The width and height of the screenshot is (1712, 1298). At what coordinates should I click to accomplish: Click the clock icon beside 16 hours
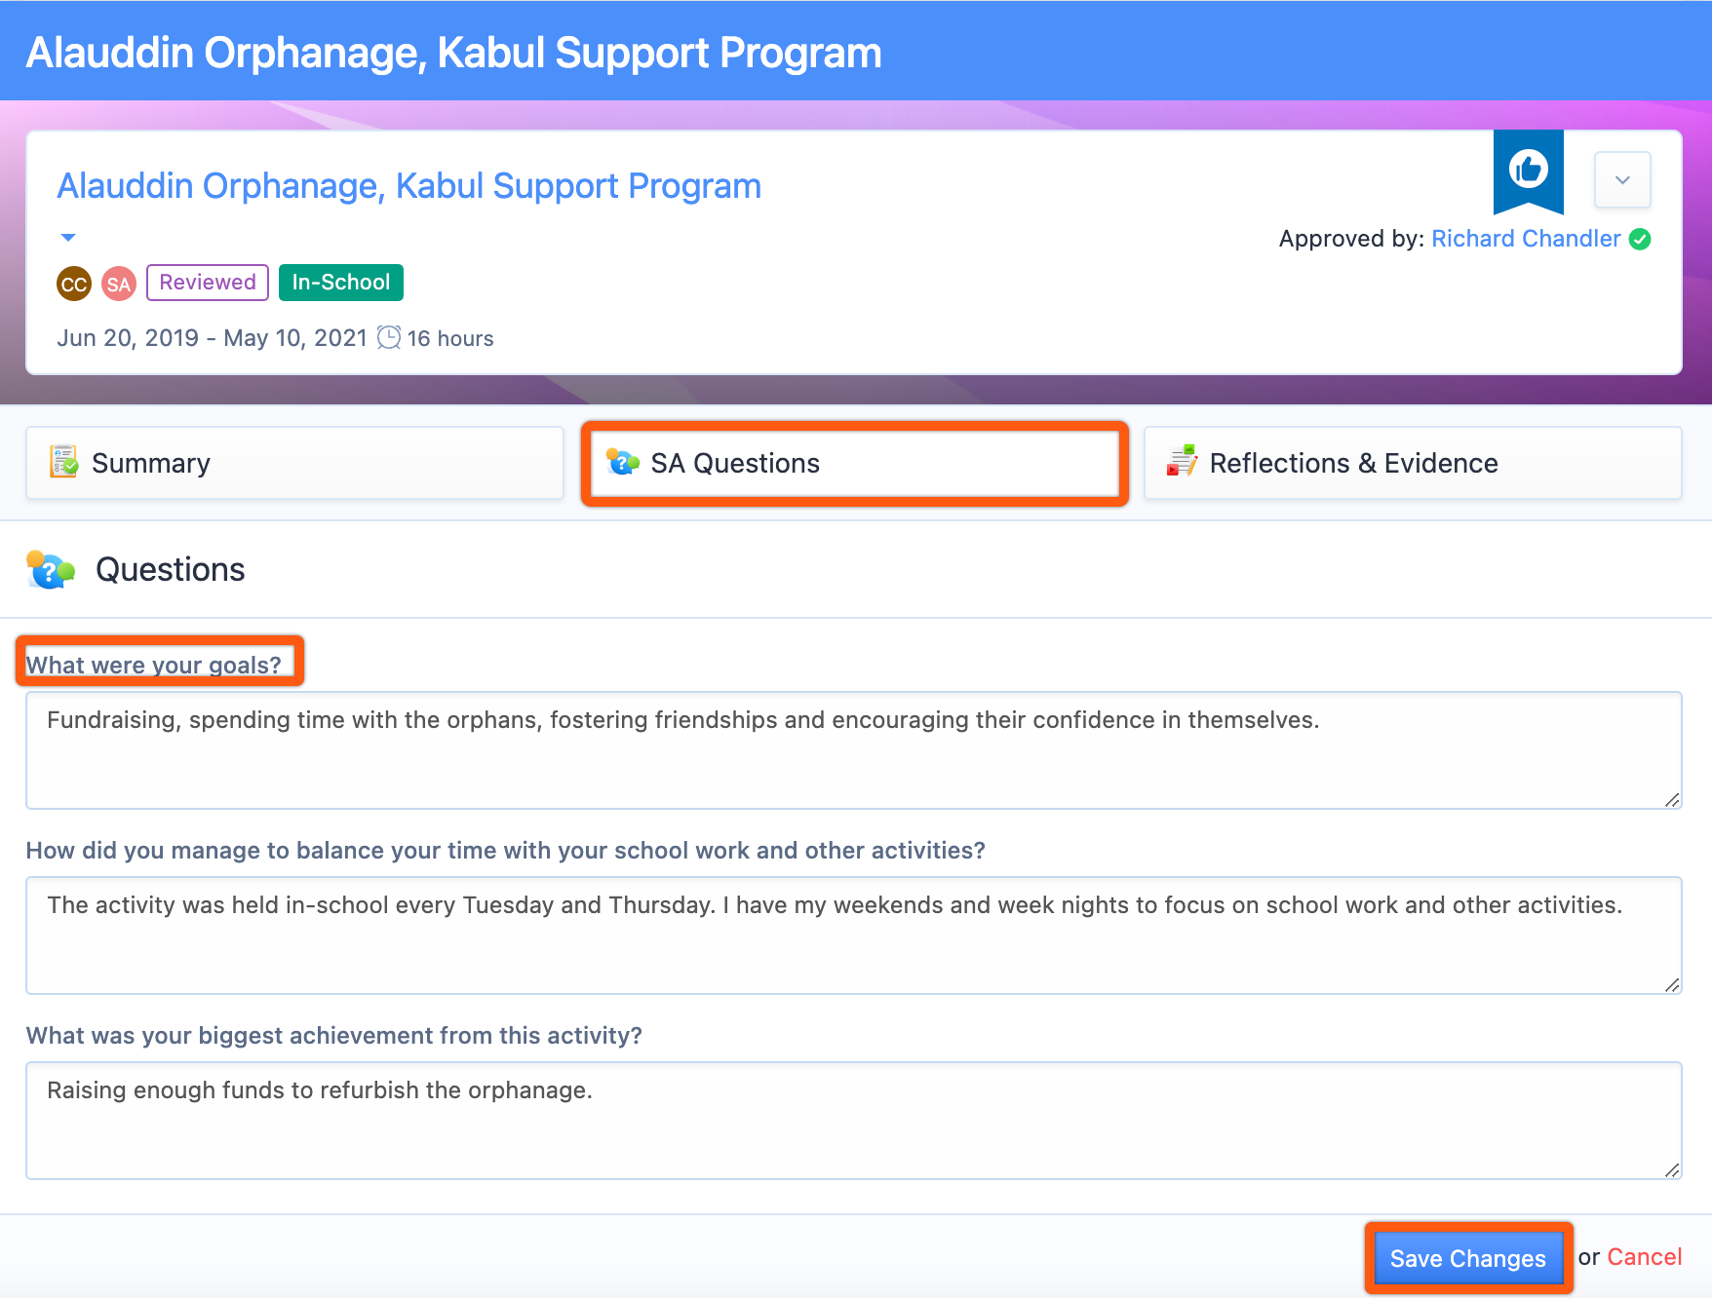(389, 337)
